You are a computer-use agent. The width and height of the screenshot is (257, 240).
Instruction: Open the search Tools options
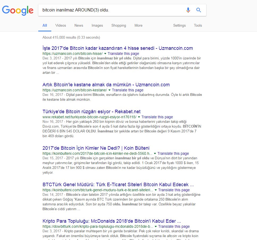pyautogui.click(x=198, y=26)
